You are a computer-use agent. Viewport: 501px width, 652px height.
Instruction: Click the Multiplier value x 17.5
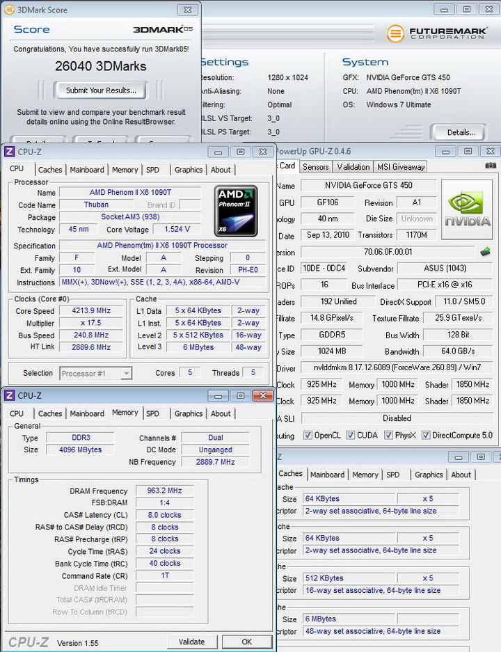pos(91,323)
